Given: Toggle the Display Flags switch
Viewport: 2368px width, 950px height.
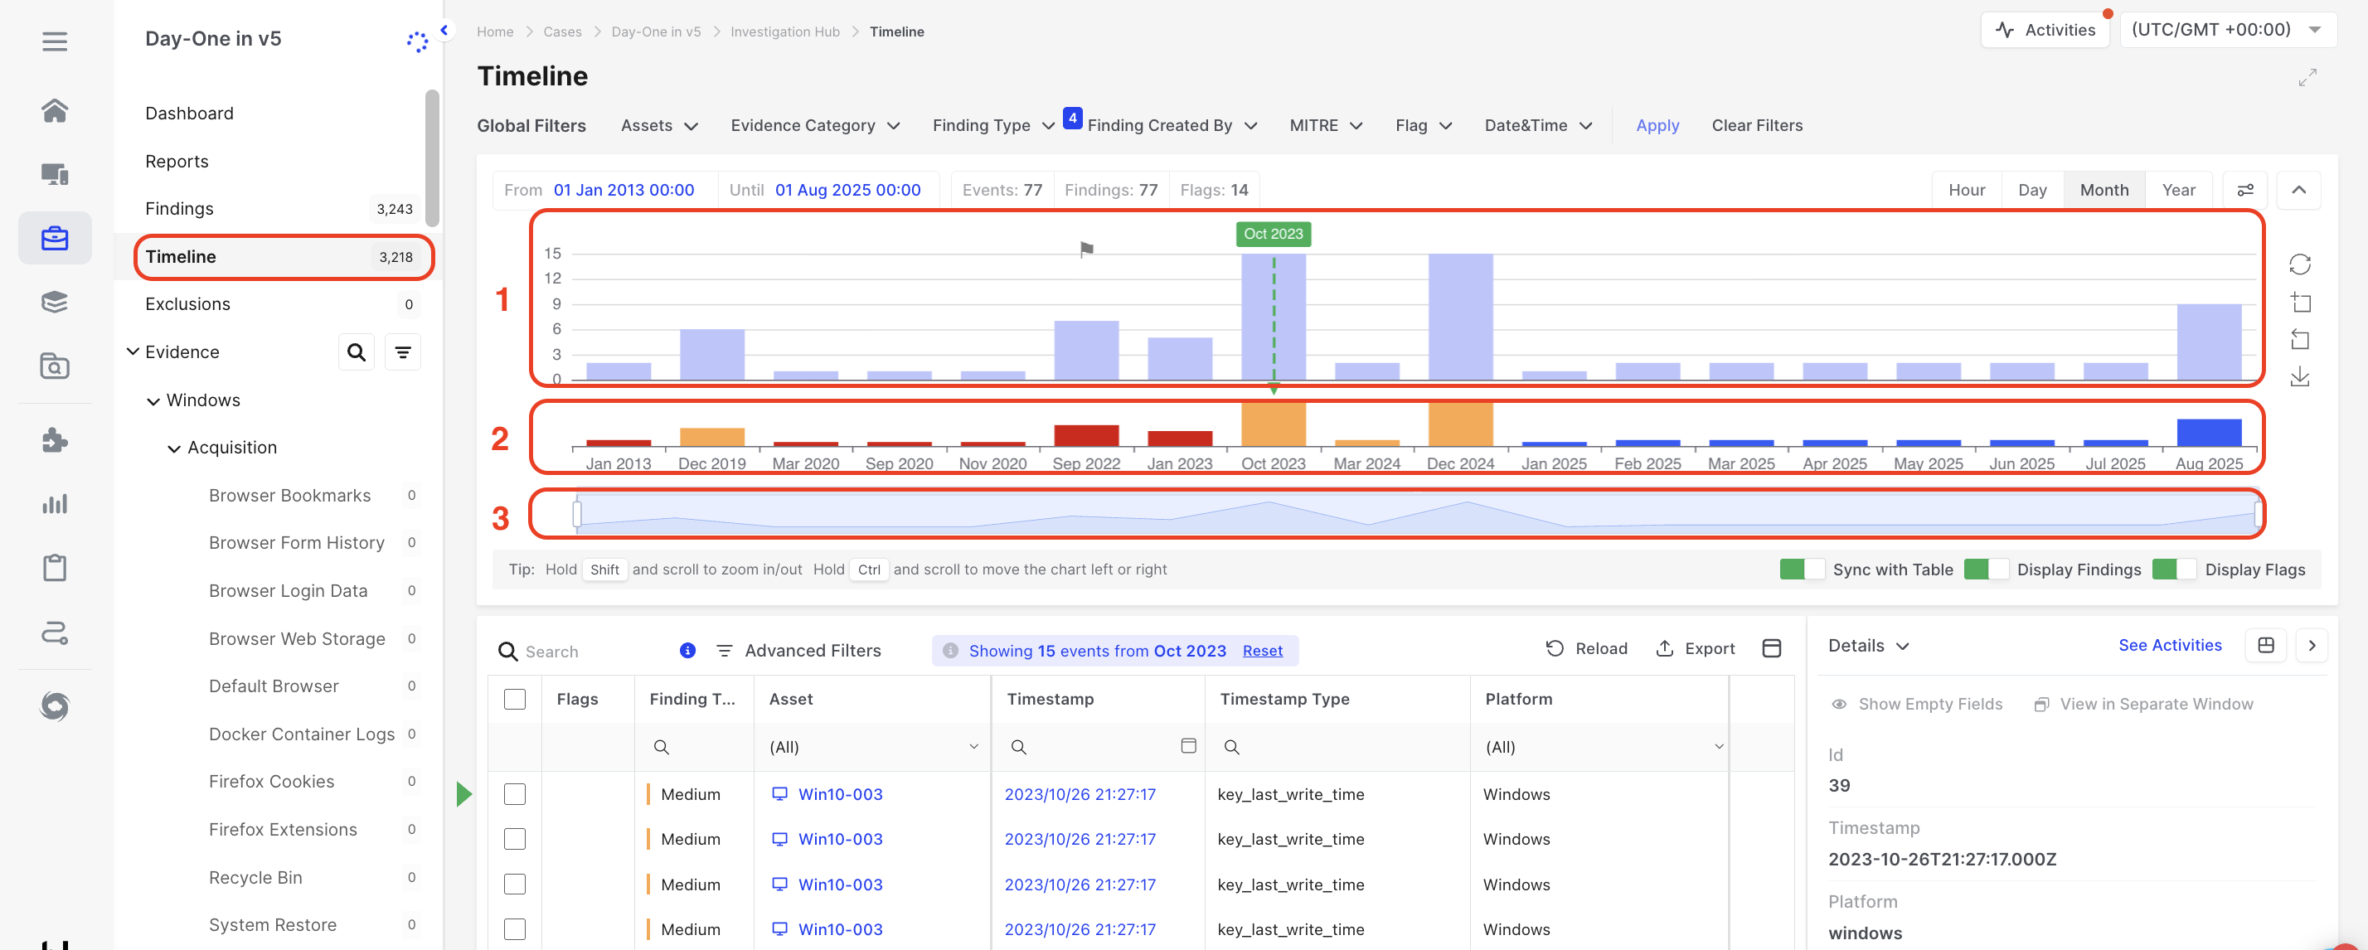Looking at the screenshot, I should [x=2173, y=569].
